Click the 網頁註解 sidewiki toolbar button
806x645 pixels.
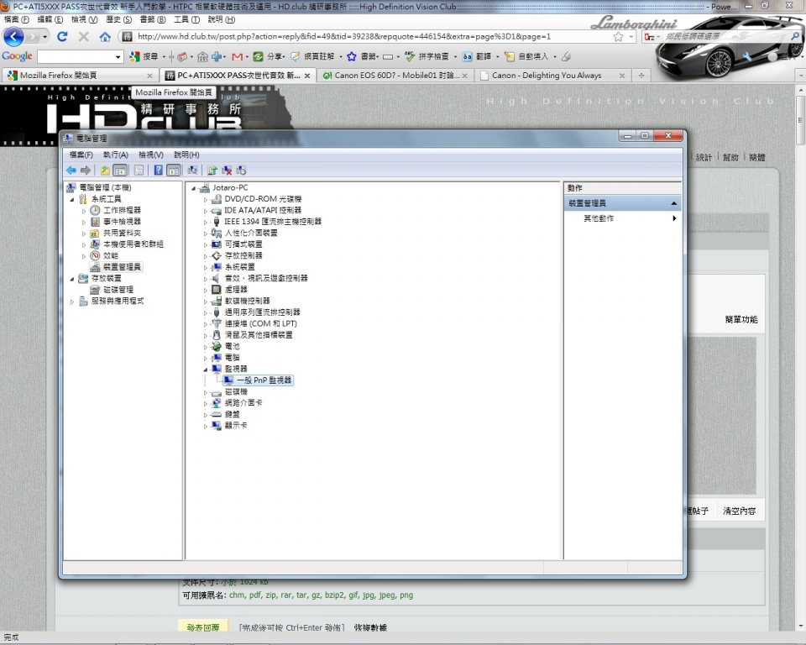(312, 56)
